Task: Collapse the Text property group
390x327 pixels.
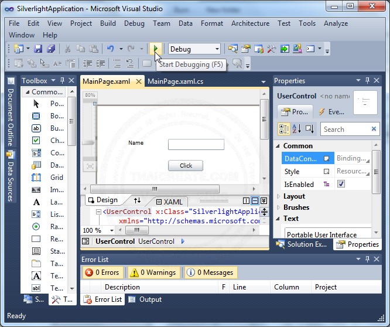Action: click(278, 219)
